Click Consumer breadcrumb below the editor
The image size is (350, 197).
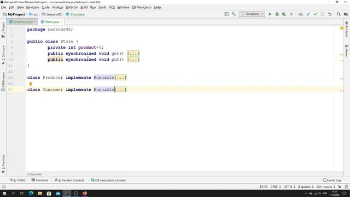pos(34,174)
